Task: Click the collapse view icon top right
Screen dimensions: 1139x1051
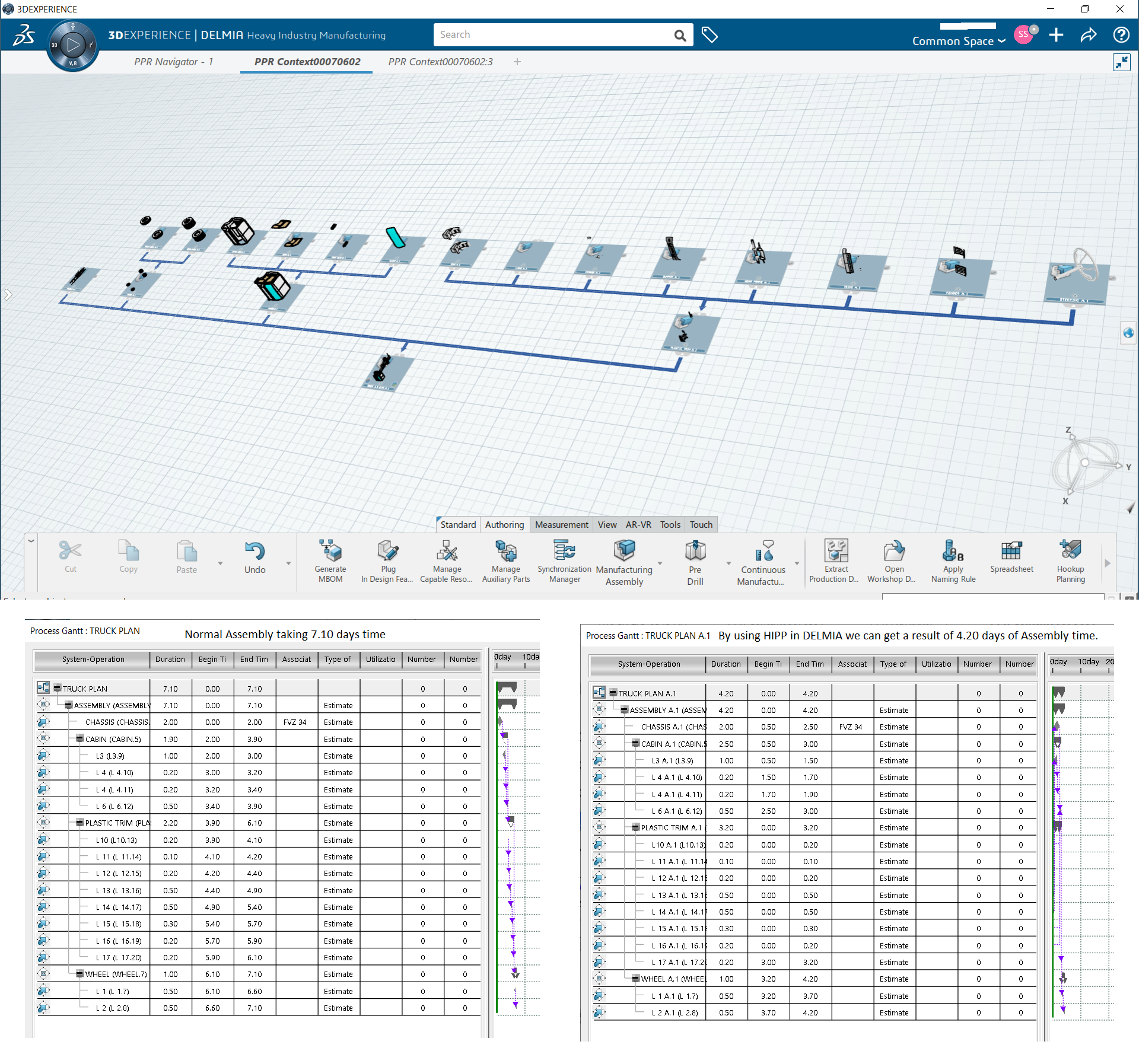Action: (1121, 62)
